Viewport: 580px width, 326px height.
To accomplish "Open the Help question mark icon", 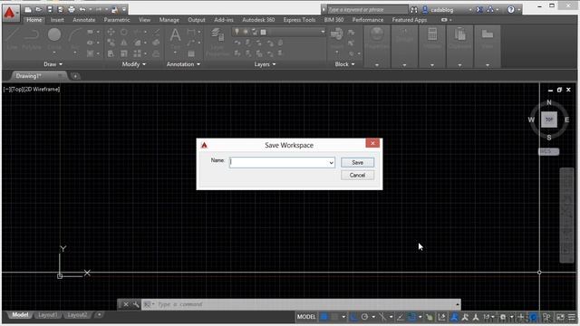I will pos(511,10).
